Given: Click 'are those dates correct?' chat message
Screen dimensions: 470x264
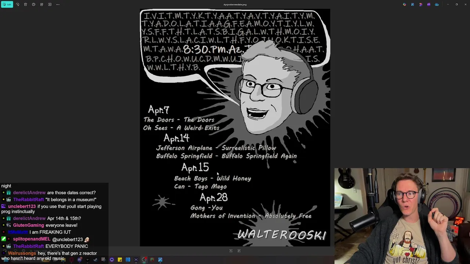Looking at the screenshot, I should click(71, 192).
